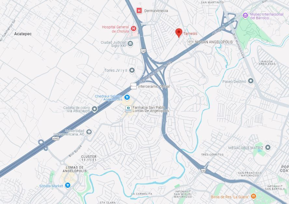This screenshot has height=204, width=289.
Task: Click the Caseta de cobro Vía Atlixcayotl pin
Action: click(95, 109)
